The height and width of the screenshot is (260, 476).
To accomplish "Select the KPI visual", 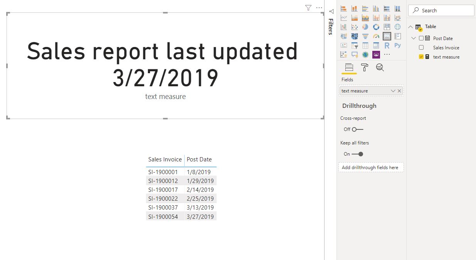I will (x=344, y=45).
